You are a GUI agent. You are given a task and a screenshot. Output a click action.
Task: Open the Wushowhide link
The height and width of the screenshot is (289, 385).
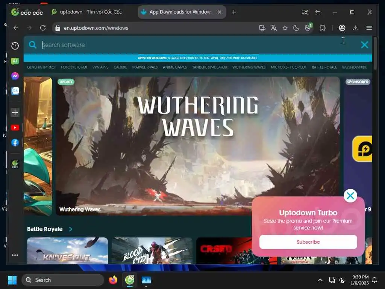point(354,67)
